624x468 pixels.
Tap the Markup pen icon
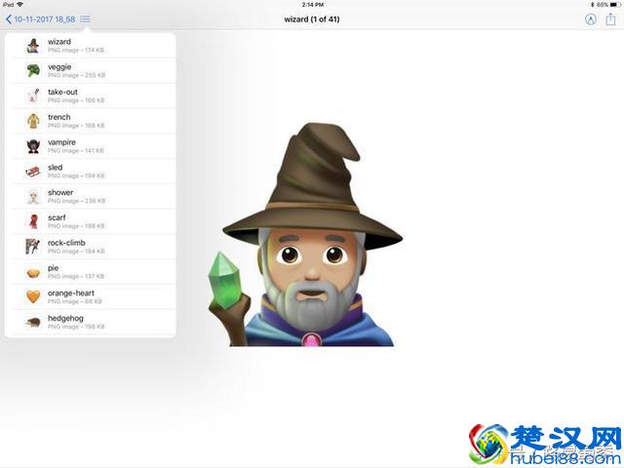click(590, 19)
